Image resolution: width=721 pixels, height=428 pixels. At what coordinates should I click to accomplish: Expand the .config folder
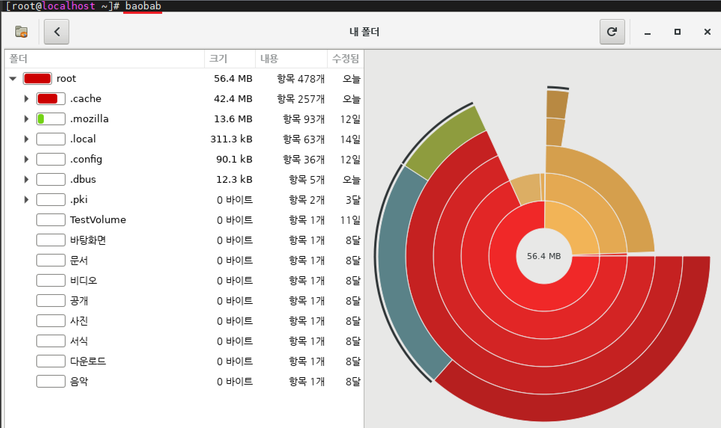tap(26, 159)
